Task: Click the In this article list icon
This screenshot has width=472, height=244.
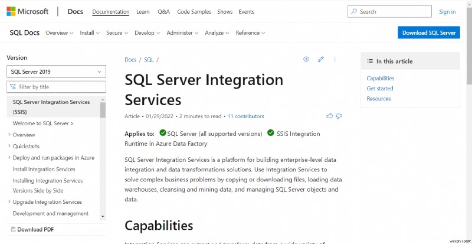Action: (369, 61)
